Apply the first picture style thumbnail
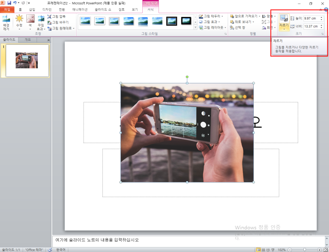The image size is (329, 252). [x=85, y=21]
